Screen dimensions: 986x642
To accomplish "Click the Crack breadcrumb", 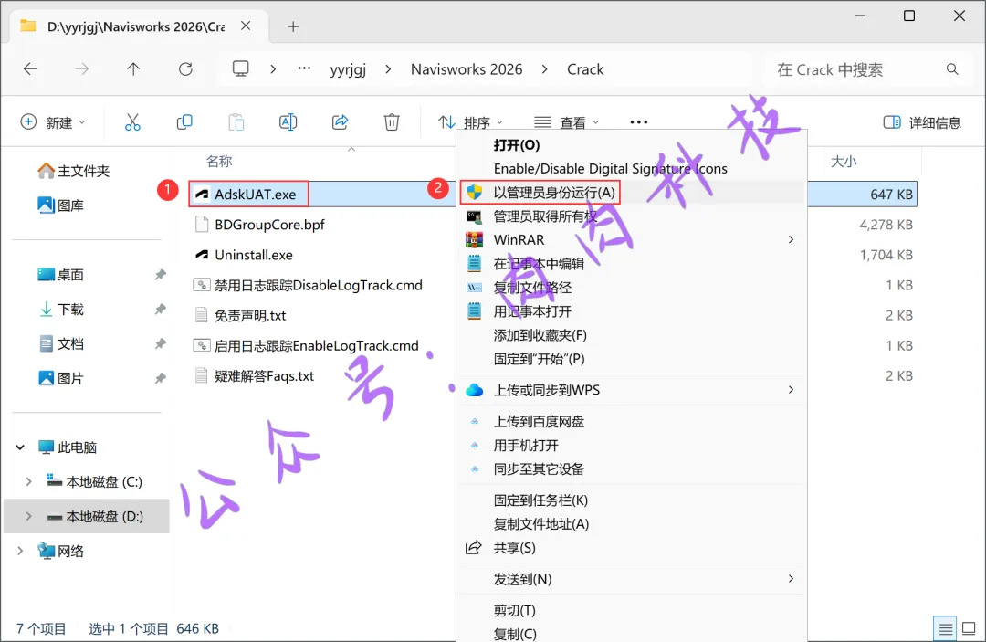I will (x=585, y=69).
